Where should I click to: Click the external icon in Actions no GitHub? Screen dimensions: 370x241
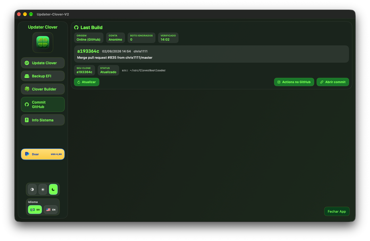(x=279, y=82)
